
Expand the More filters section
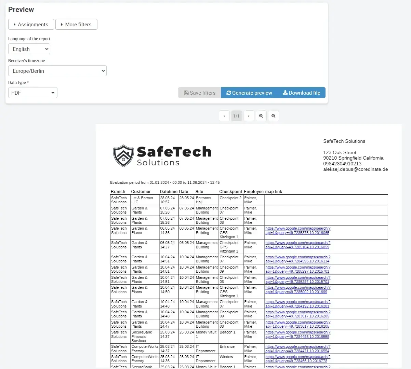76,24
